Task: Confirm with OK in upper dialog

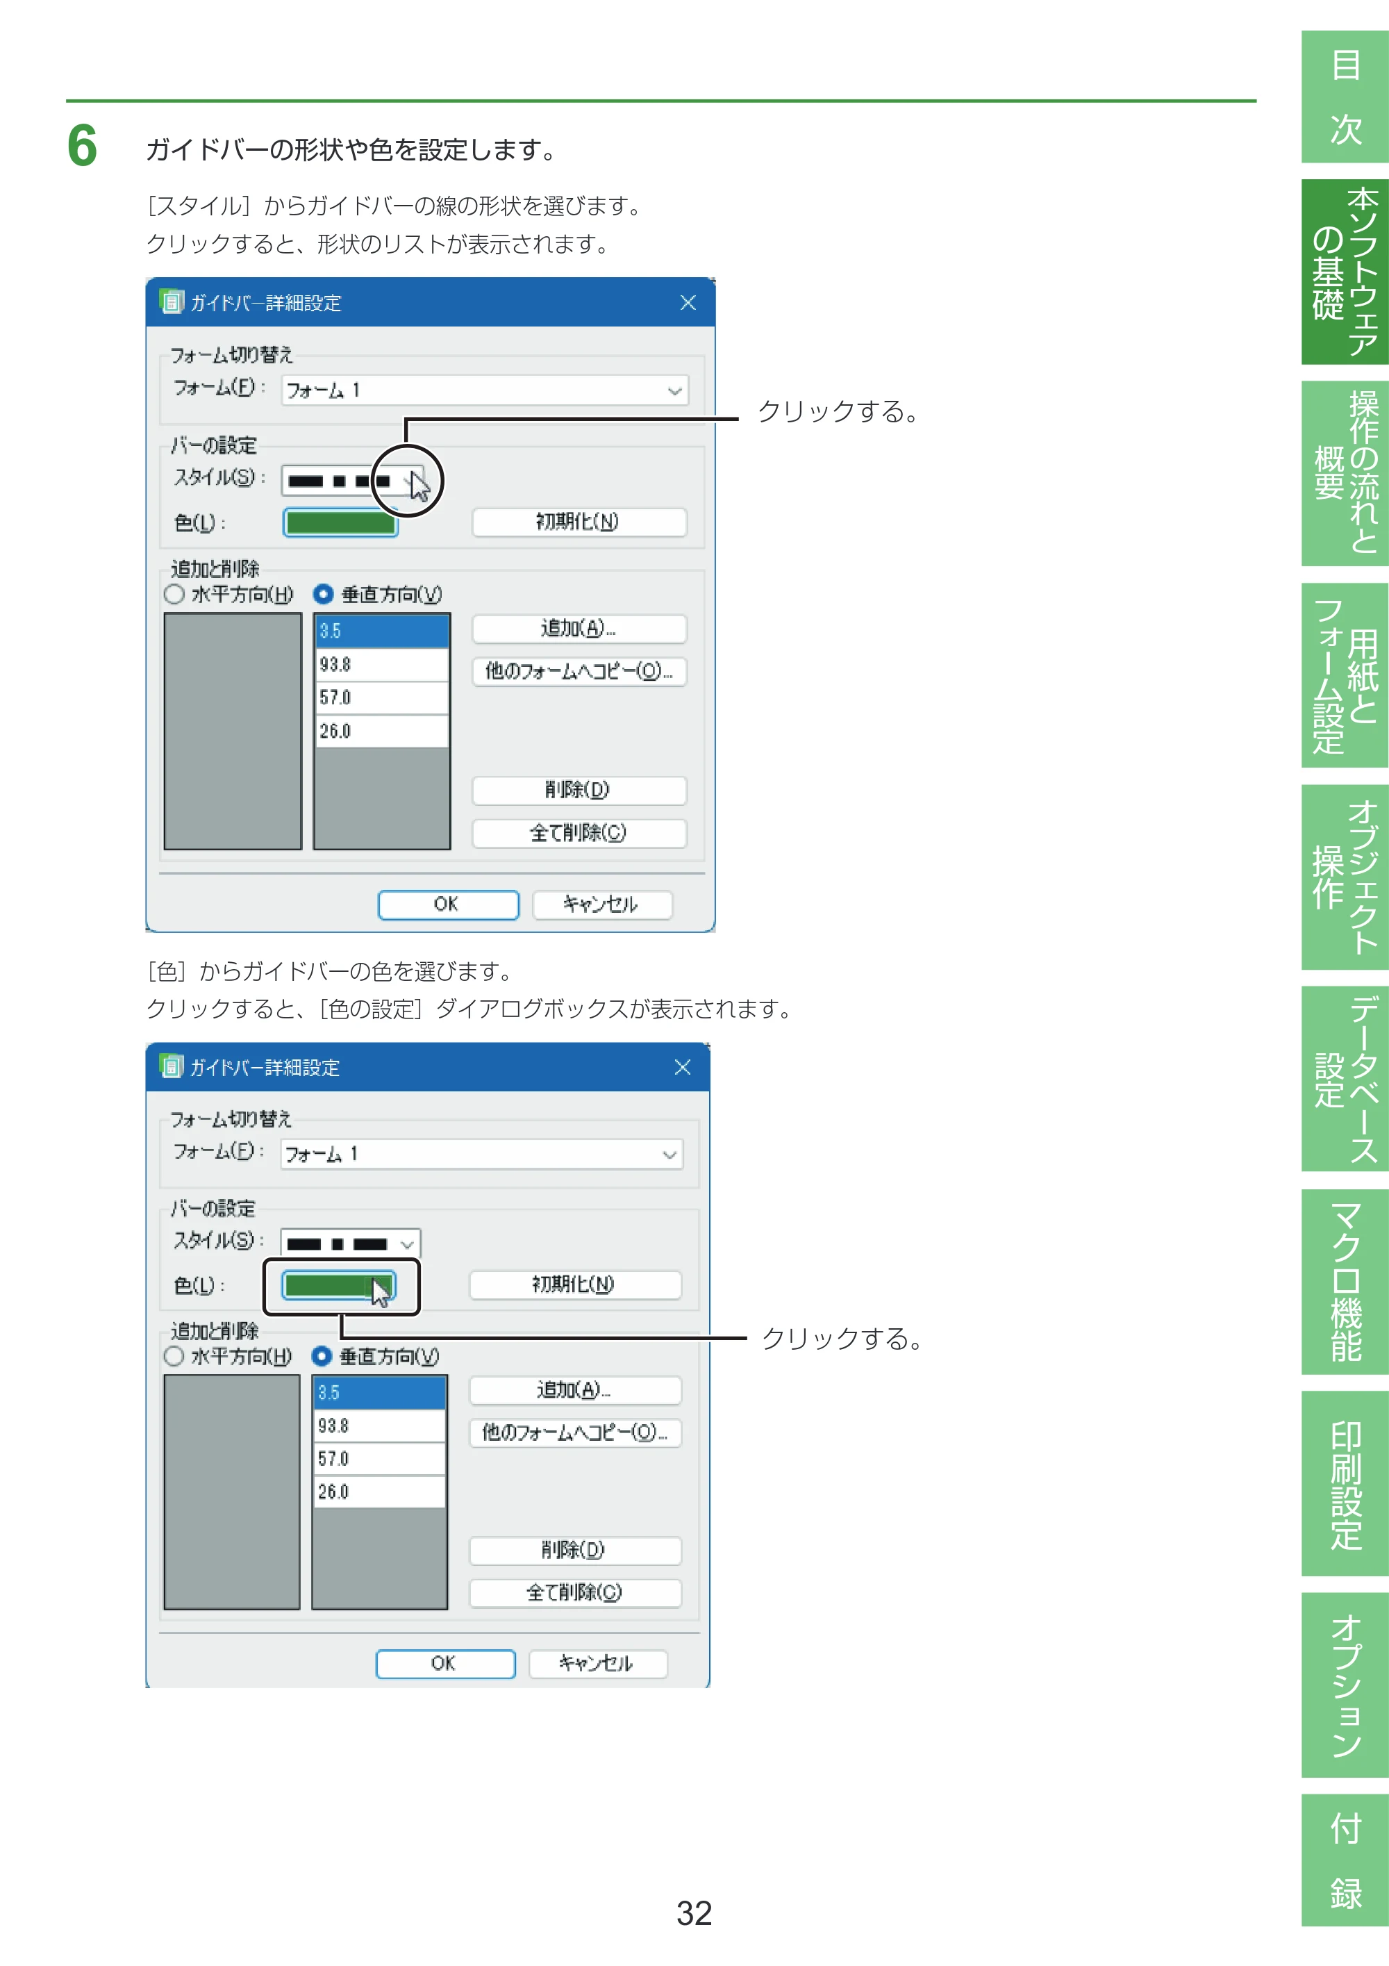Action: (447, 904)
